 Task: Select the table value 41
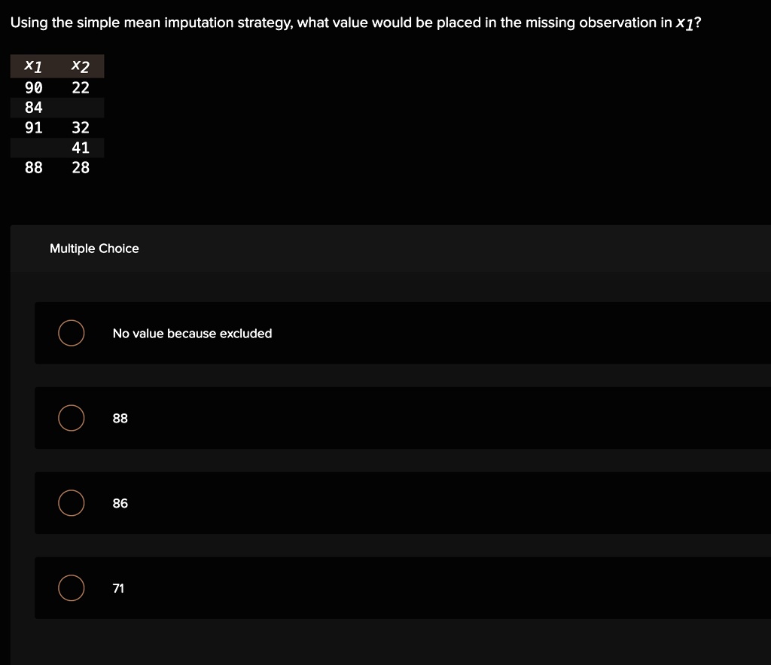pos(81,148)
